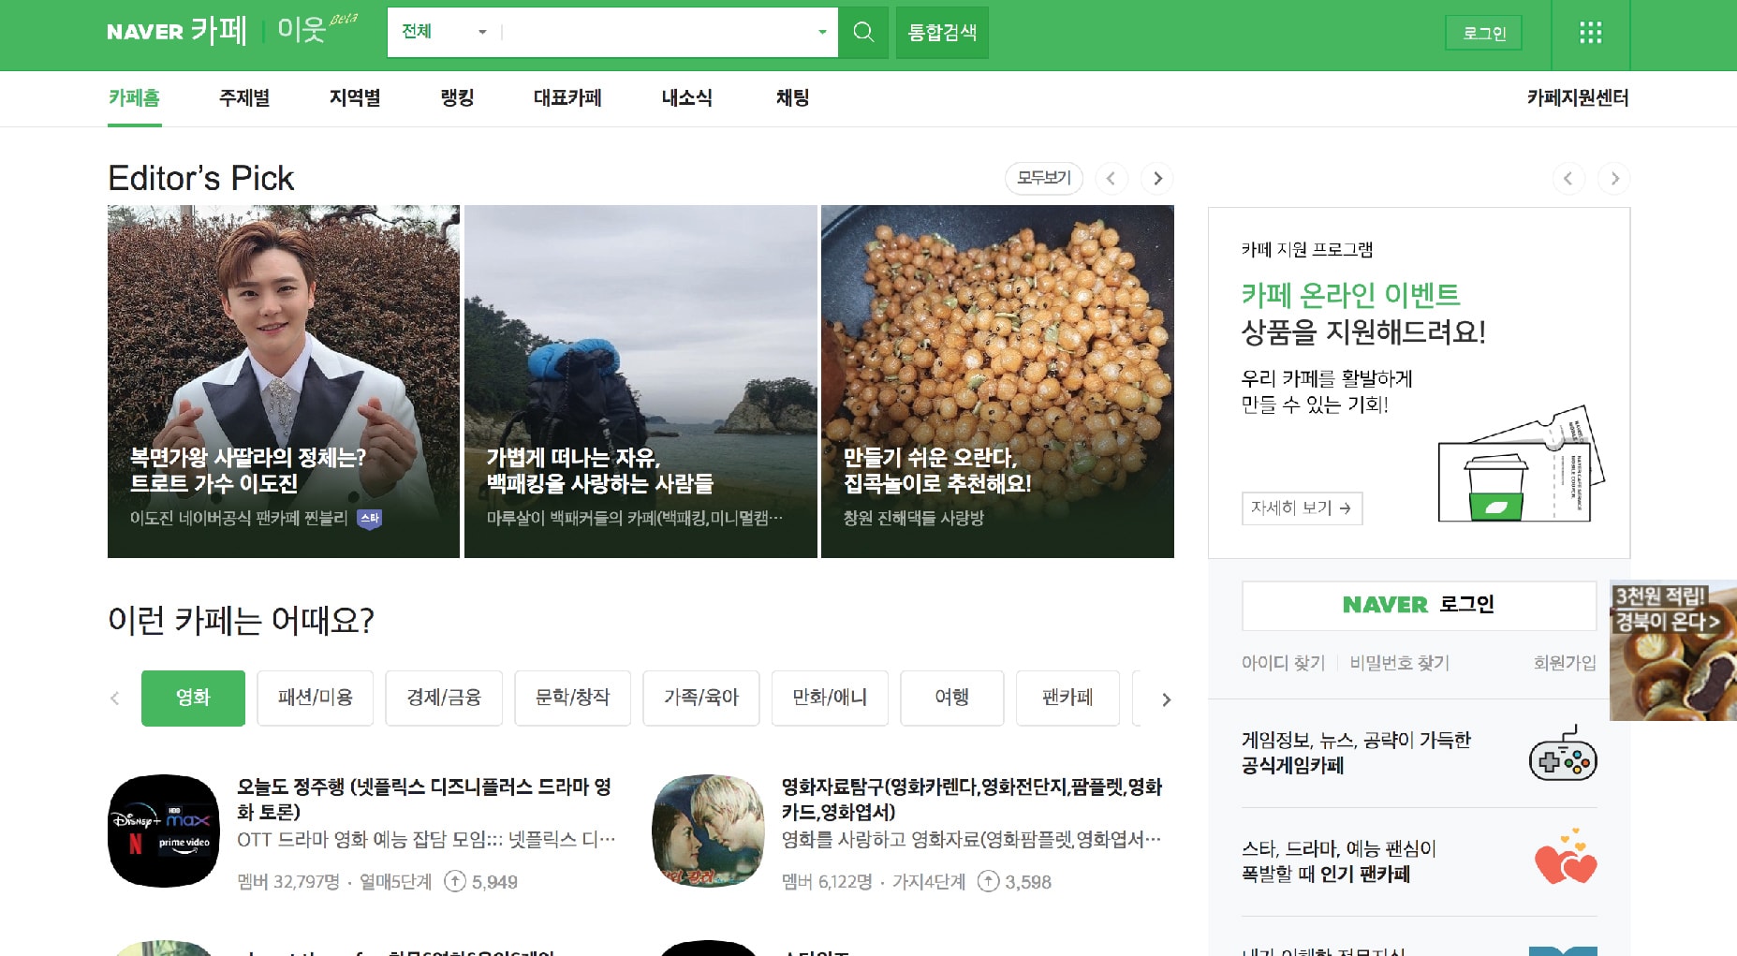Click the coffee cup coupon illustration
Image resolution: width=1737 pixels, height=956 pixels.
(1521, 464)
